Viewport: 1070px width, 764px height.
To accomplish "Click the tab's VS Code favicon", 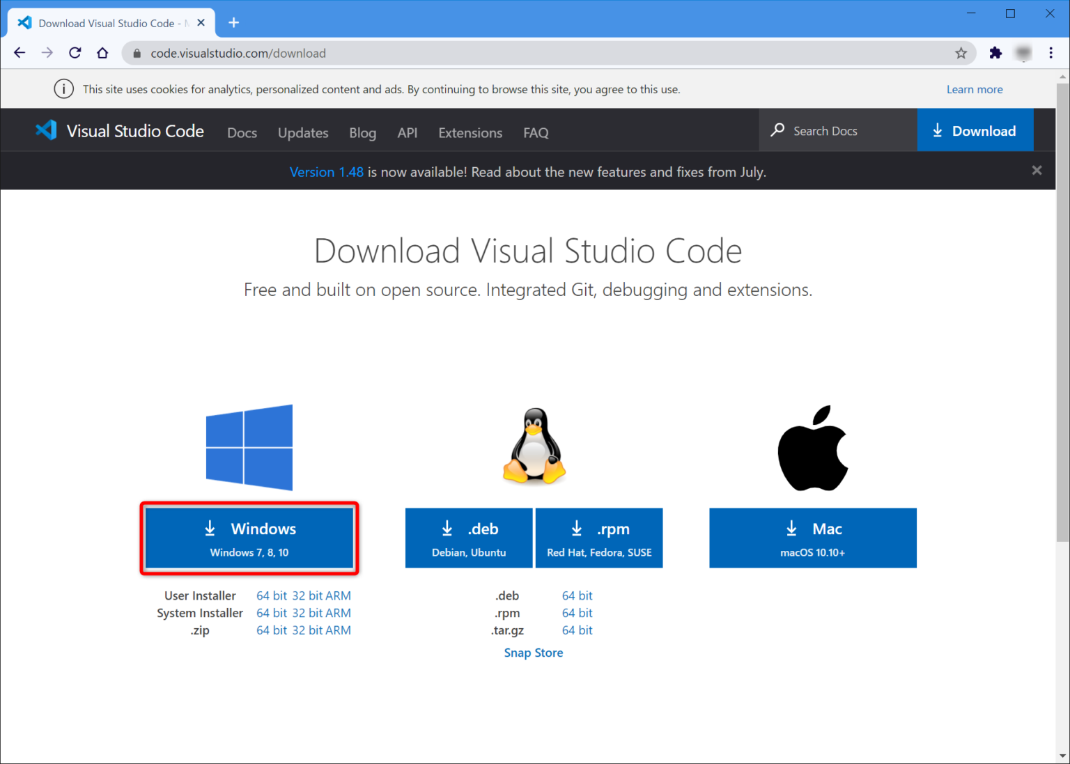I will (x=24, y=23).
